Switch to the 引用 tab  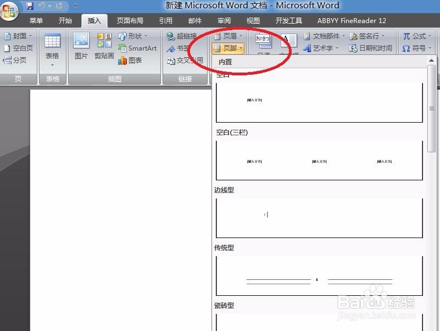(165, 20)
